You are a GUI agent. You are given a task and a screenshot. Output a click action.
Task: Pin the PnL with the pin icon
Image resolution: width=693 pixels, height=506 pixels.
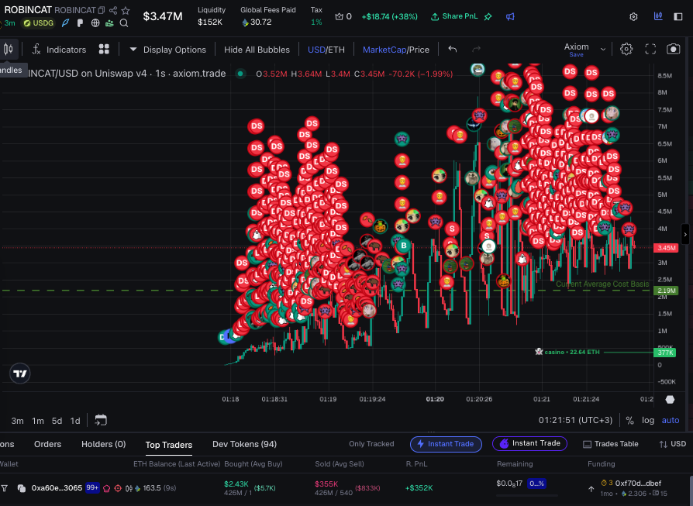pos(488,17)
